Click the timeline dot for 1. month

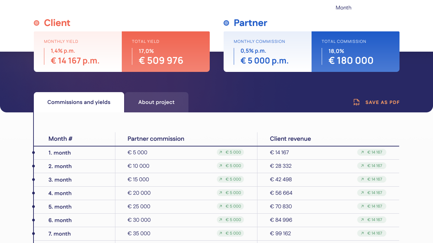coord(33,153)
